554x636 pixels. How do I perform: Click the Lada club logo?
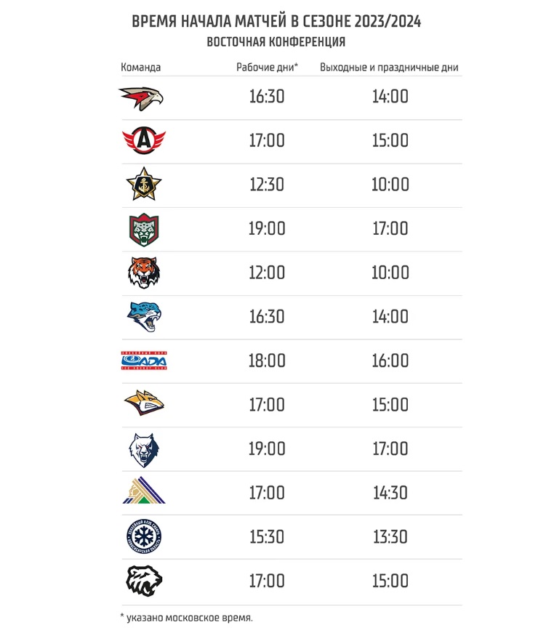pyautogui.click(x=144, y=361)
